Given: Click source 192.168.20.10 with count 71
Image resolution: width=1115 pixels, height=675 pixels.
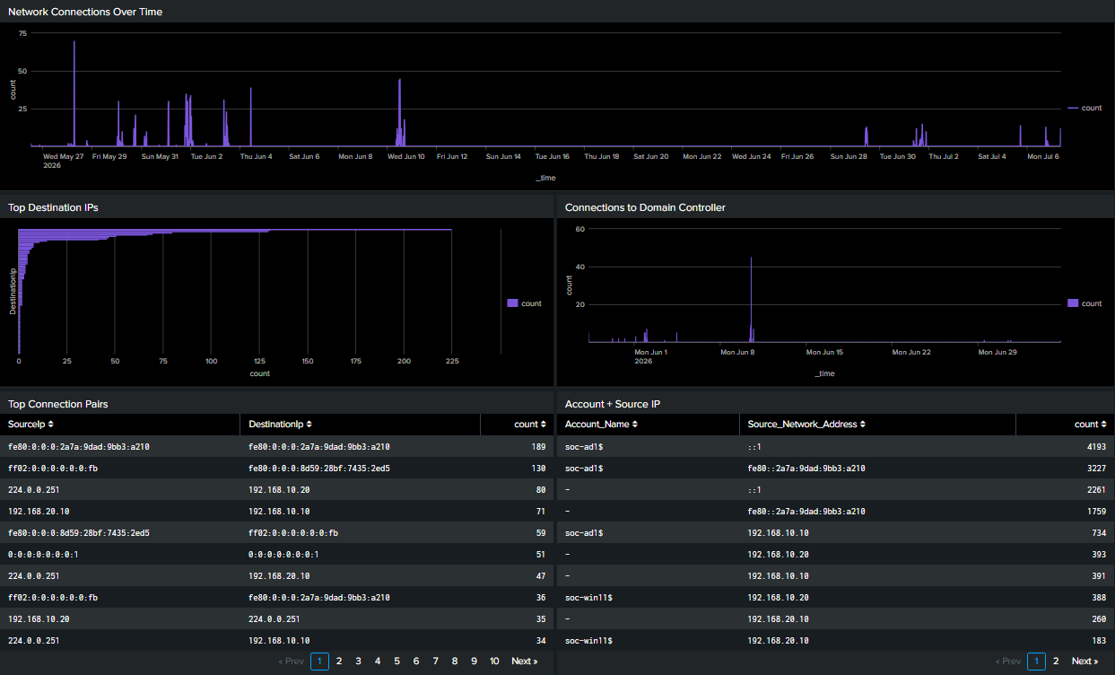Looking at the screenshot, I should pos(39,511).
